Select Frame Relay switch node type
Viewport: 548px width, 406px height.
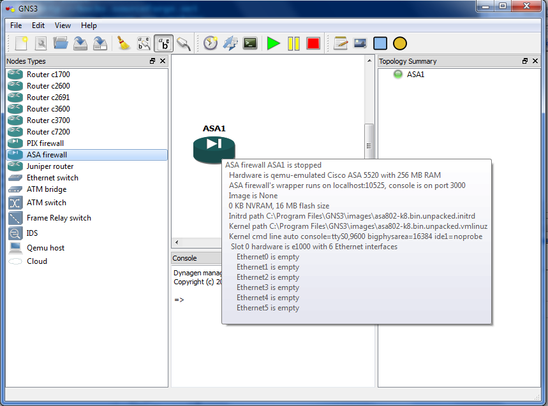(87, 218)
